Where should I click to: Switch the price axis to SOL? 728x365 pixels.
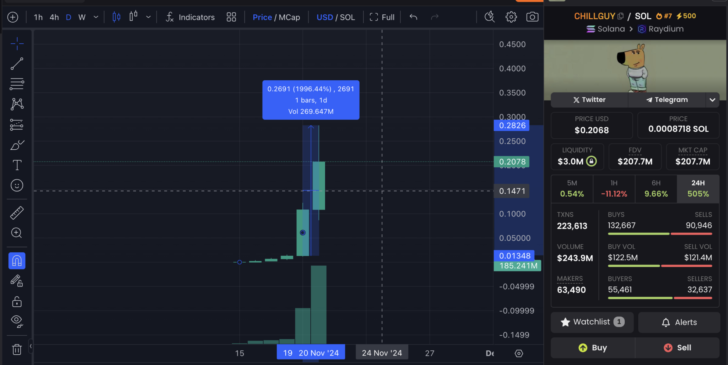point(347,17)
